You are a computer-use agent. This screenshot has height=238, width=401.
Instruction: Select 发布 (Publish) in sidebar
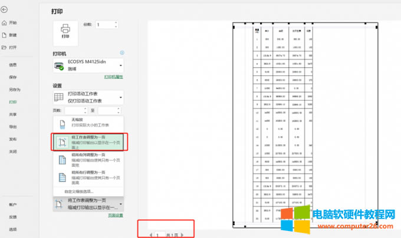(13, 139)
